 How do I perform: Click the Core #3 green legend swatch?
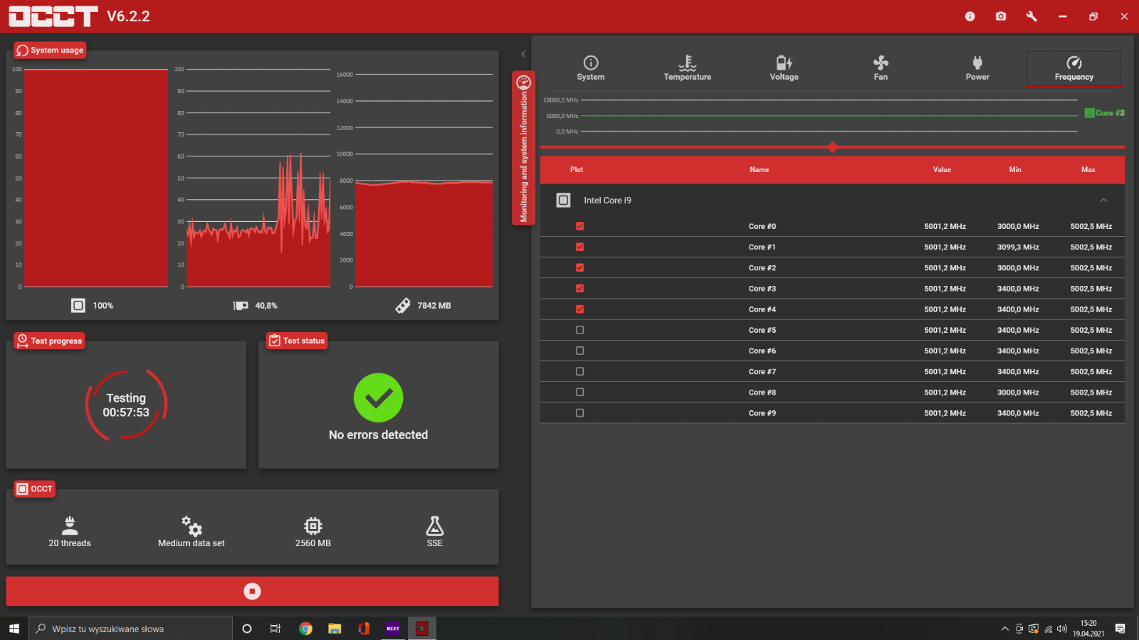(1089, 113)
